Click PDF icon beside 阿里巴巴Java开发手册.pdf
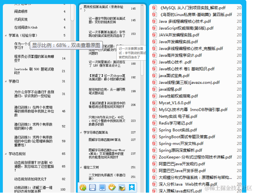254x193 pixels. (154, 171)
